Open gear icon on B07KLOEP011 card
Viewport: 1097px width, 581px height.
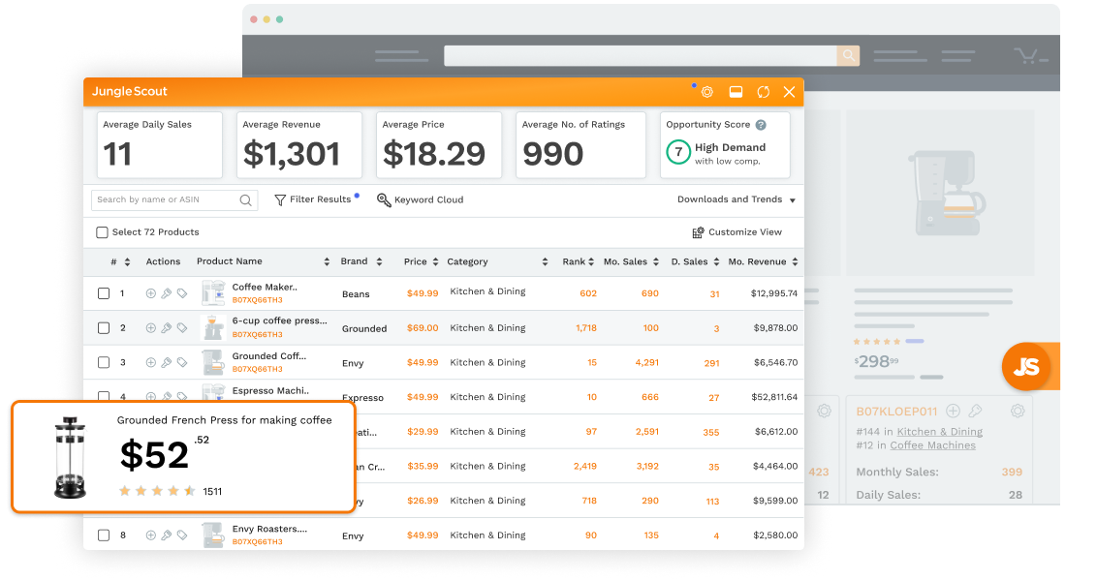click(x=1018, y=412)
